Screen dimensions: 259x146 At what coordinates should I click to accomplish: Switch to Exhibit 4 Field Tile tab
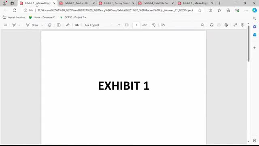pyautogui.click(x=156, y=3)
